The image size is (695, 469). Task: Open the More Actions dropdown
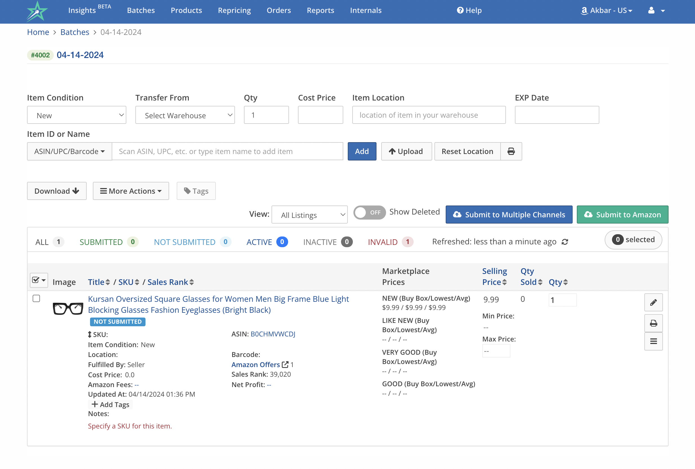click(x=131, y=191)
